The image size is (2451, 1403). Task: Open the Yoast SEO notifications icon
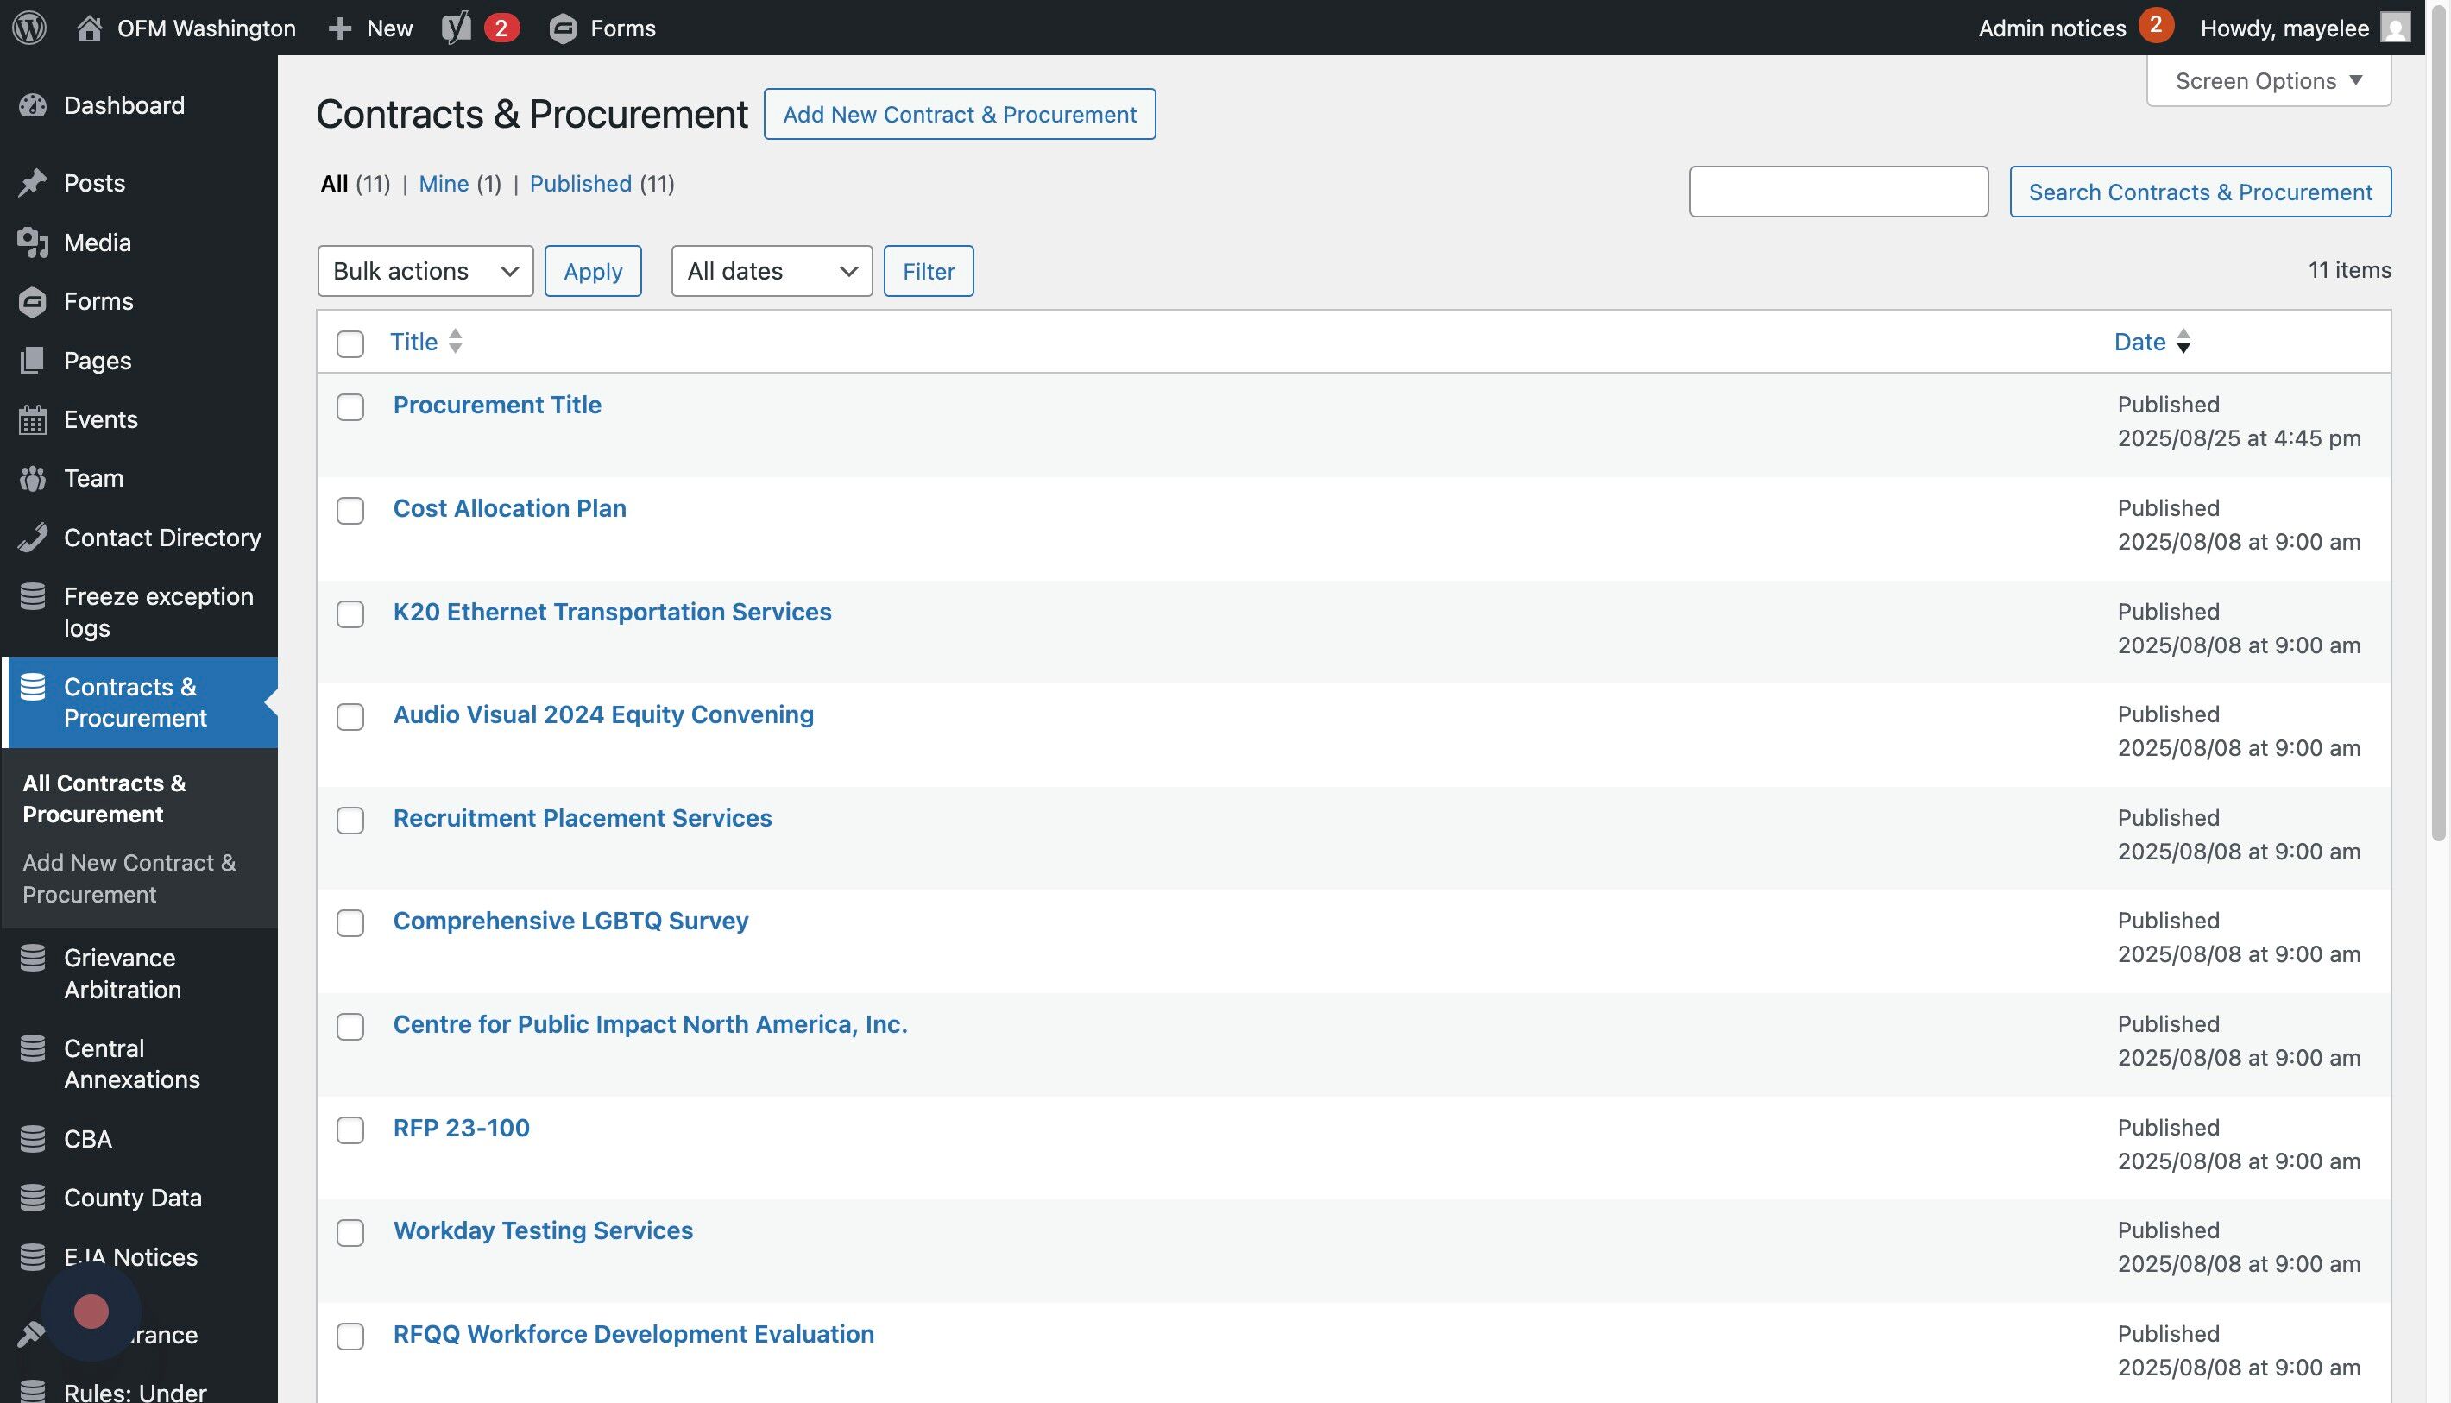[457, 27]
